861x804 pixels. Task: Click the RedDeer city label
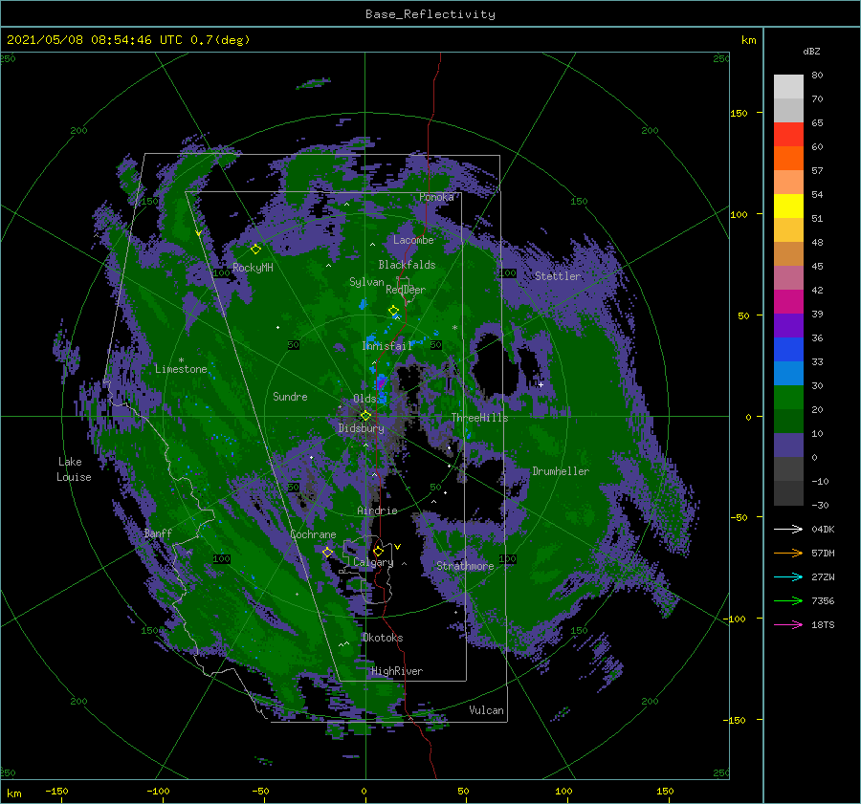(406, 290)
